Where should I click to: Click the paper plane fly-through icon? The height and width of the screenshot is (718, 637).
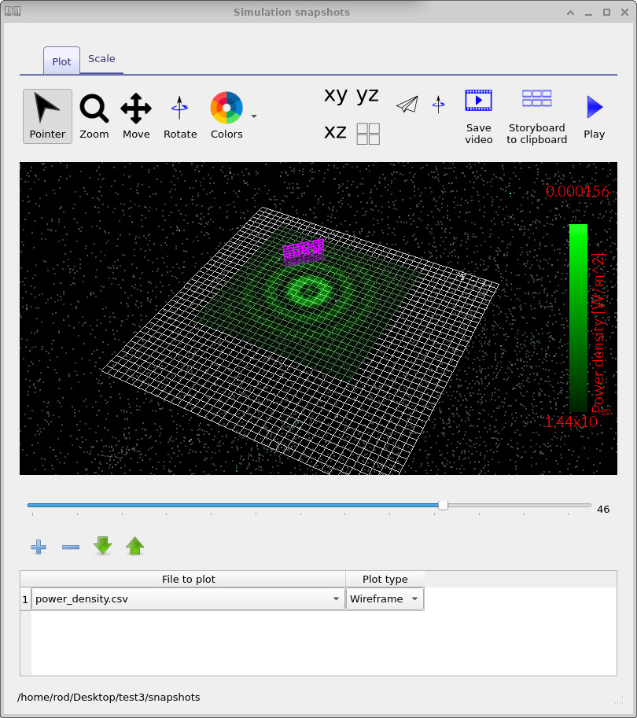click(407, 103)
